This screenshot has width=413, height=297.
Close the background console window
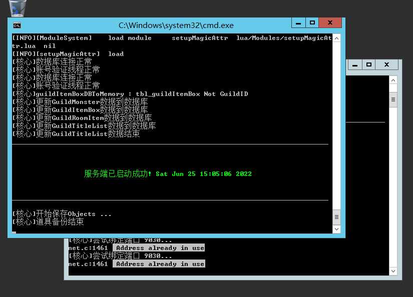[x=386, y=64]
